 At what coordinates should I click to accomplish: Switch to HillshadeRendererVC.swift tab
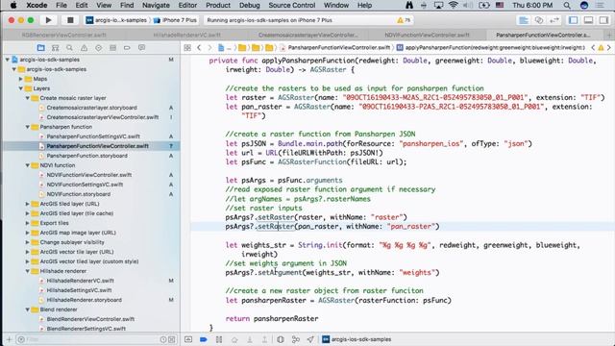pos(186,35)
